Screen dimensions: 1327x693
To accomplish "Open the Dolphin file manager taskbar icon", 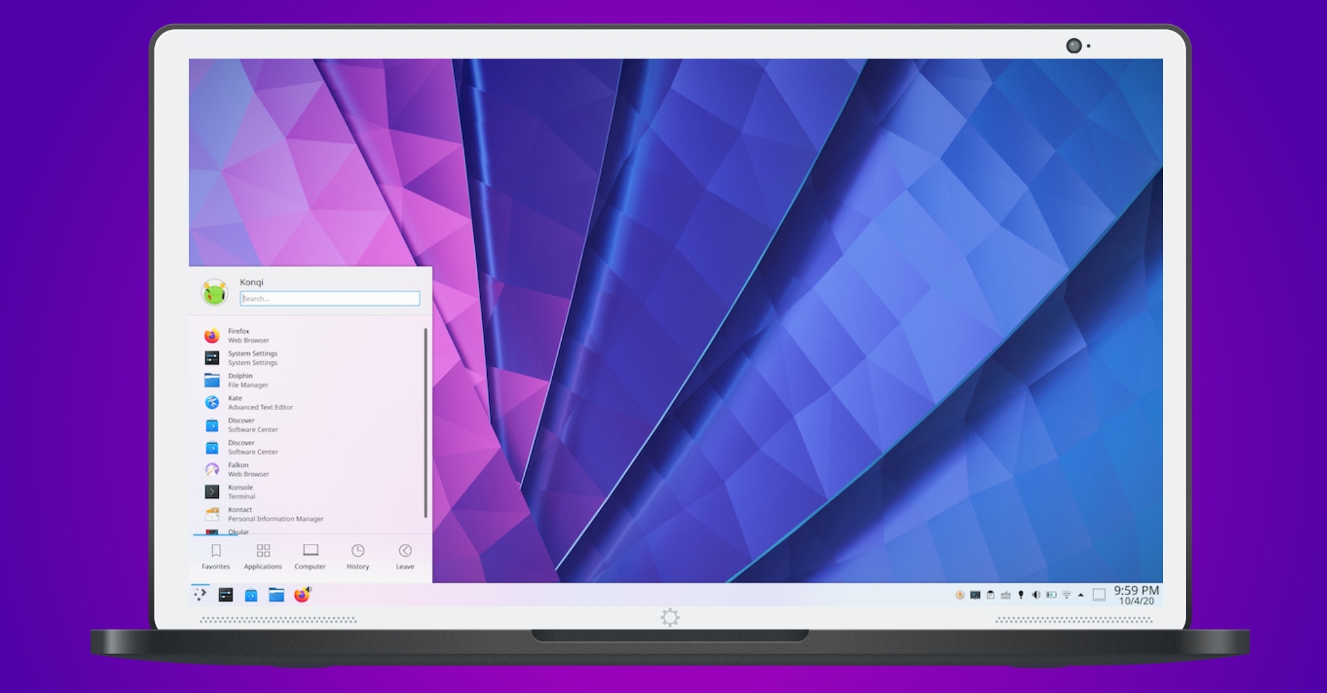I will click(x=276, y=594).
